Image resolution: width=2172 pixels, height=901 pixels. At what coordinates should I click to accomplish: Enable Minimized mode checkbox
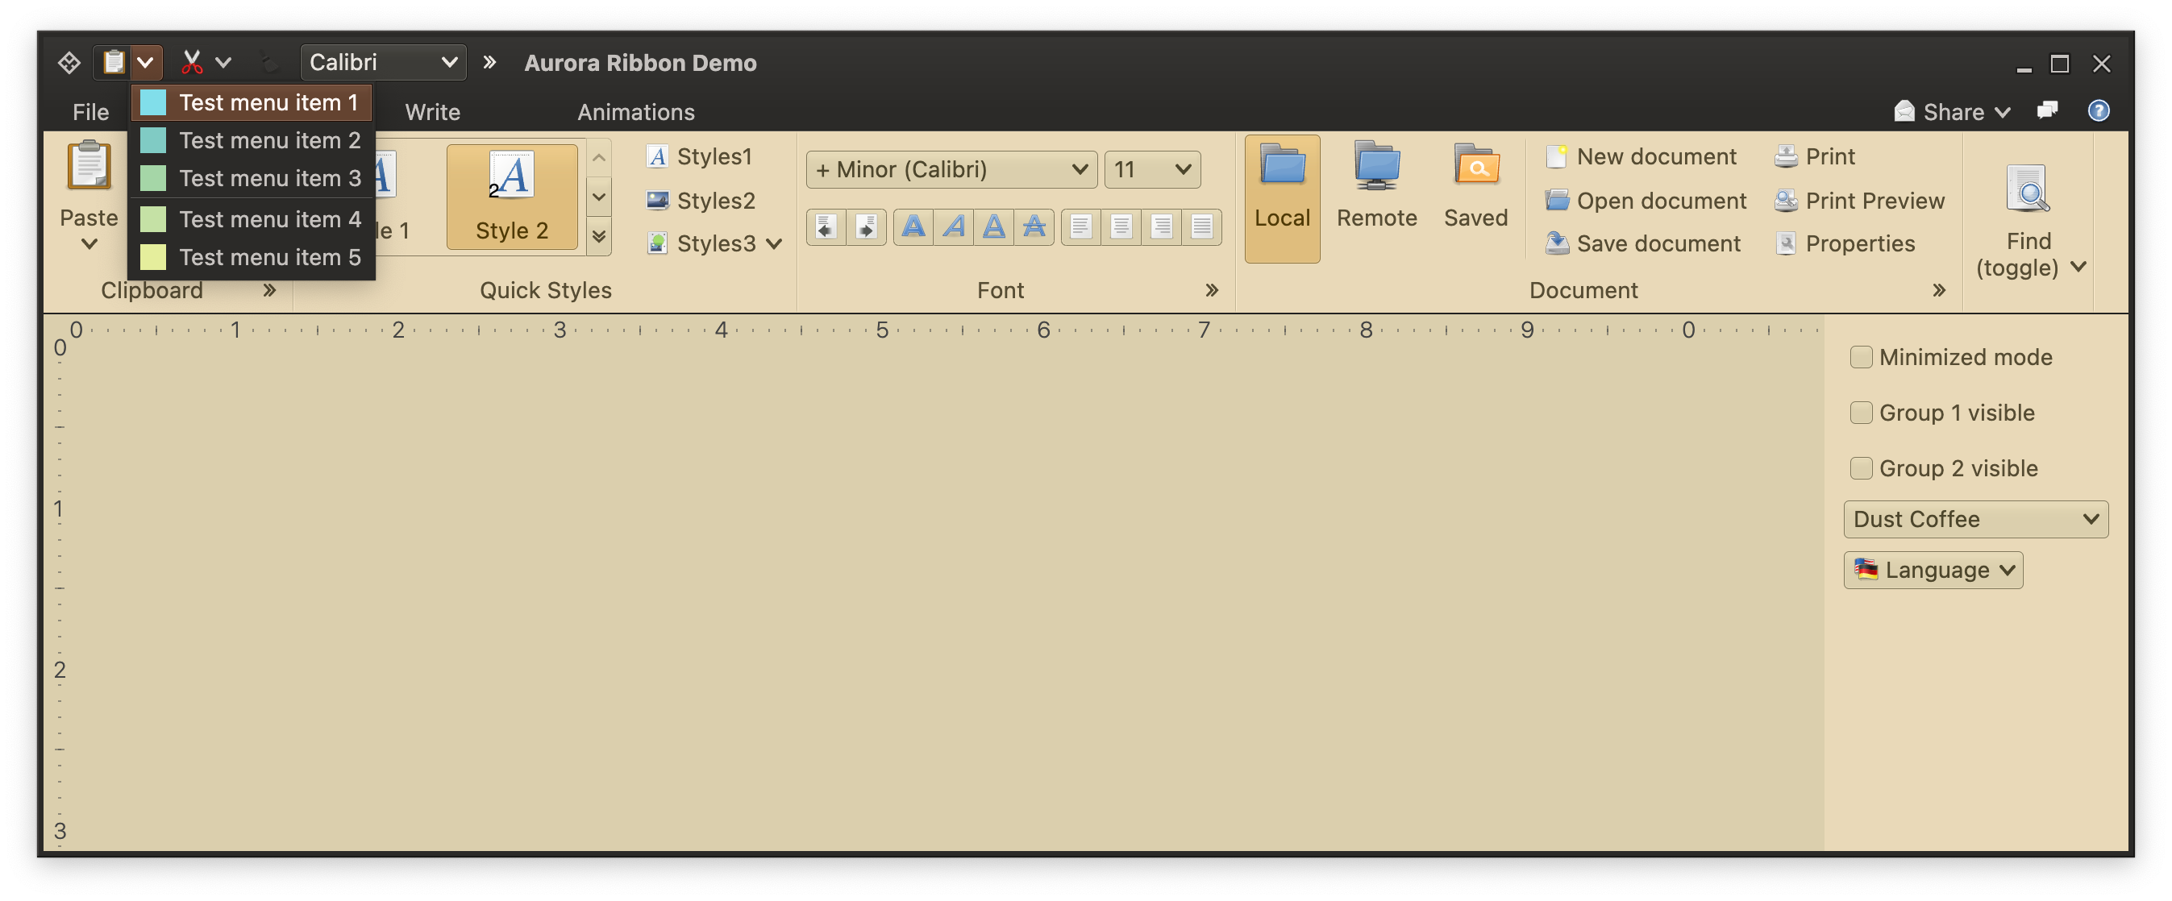coord(1861,357)
